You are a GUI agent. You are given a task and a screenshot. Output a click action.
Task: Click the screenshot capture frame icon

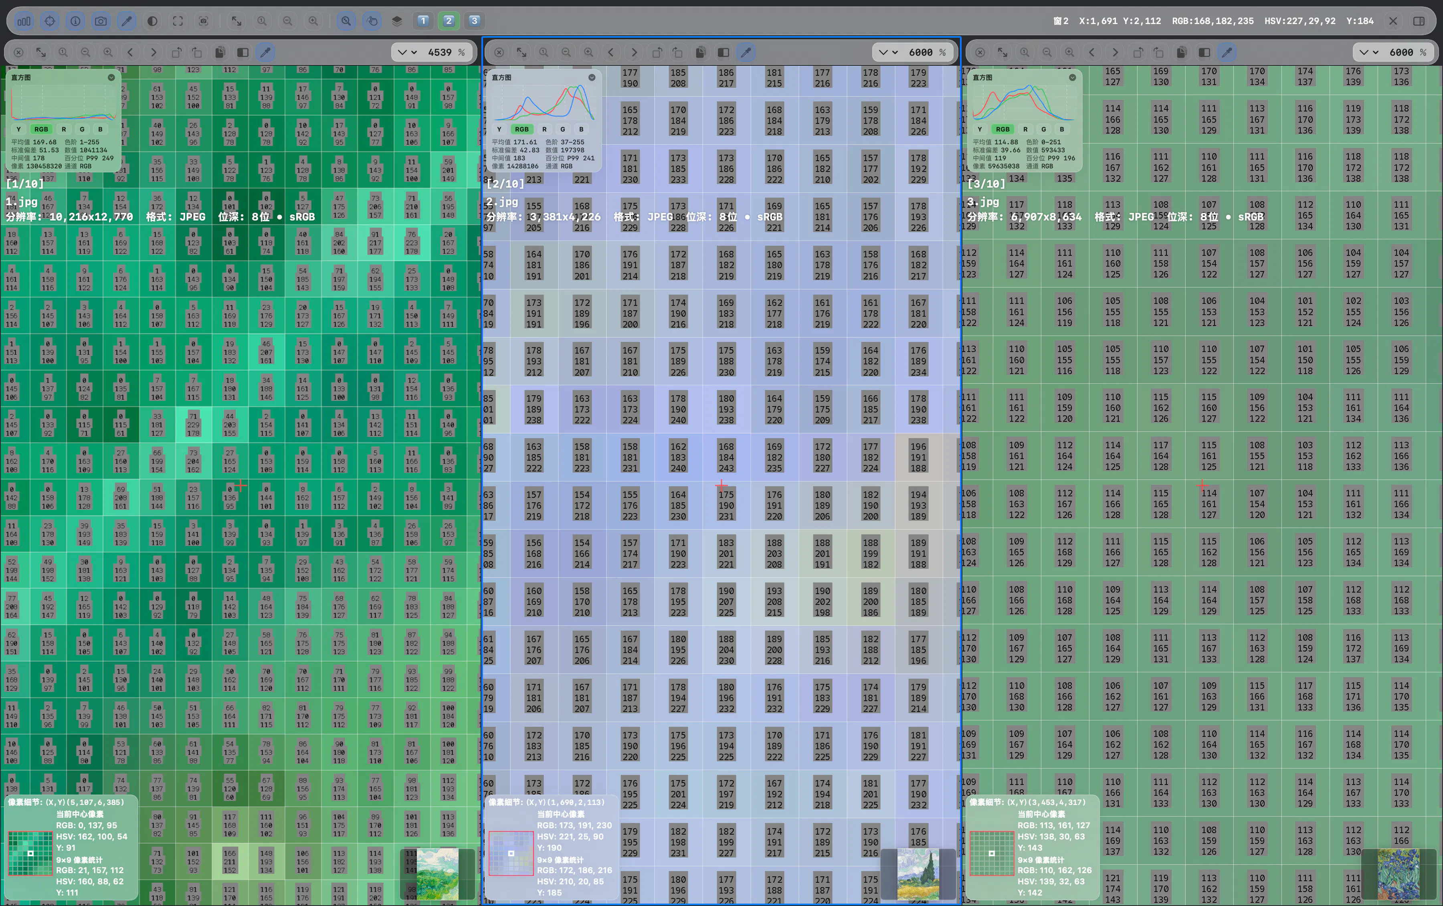[204, 21]
